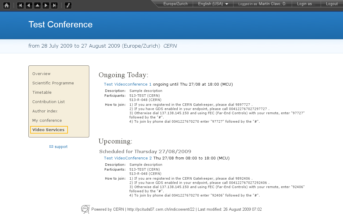Click the gatekeeper number 9897727 line
The image size is (343, 214).
pyautogui.click(x=191, y=105)
